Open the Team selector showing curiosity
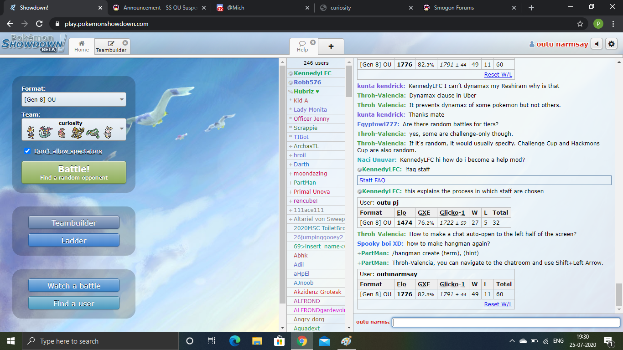The image size is (623, 350). tap(74, 129)
